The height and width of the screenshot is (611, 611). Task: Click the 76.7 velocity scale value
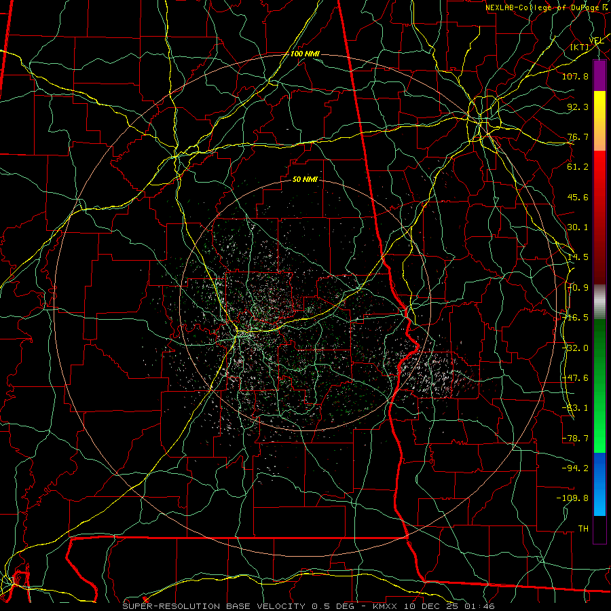coord(578,136)
